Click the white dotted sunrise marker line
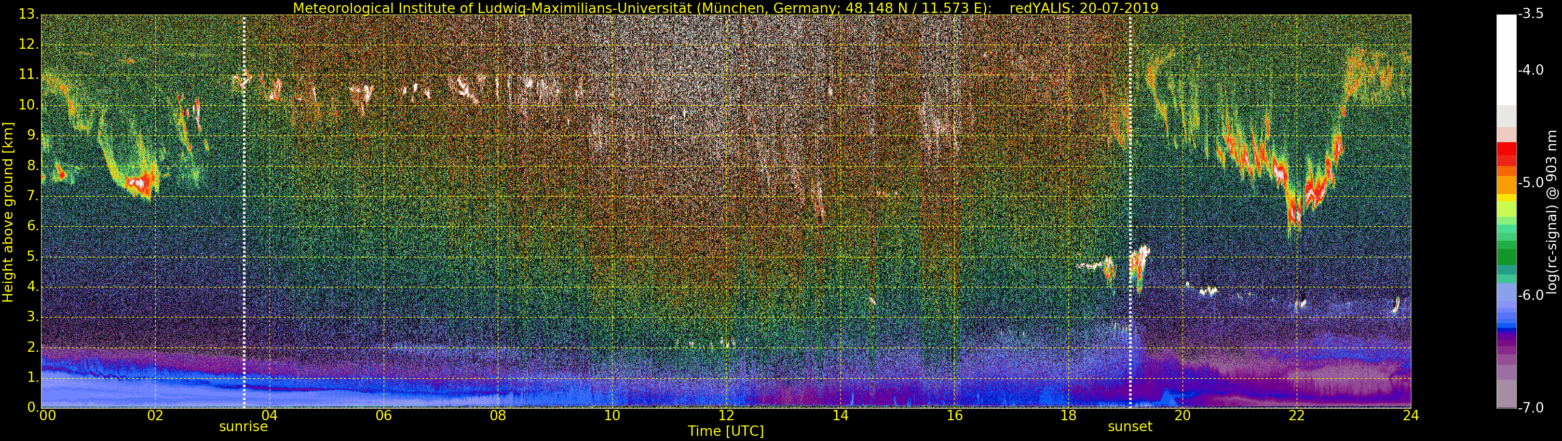 tap(244, 211)
